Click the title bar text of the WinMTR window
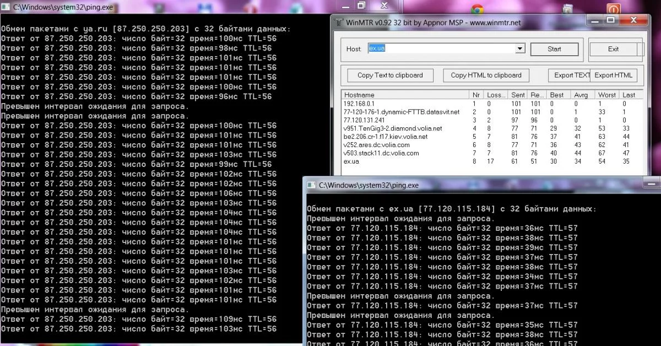 433,23
